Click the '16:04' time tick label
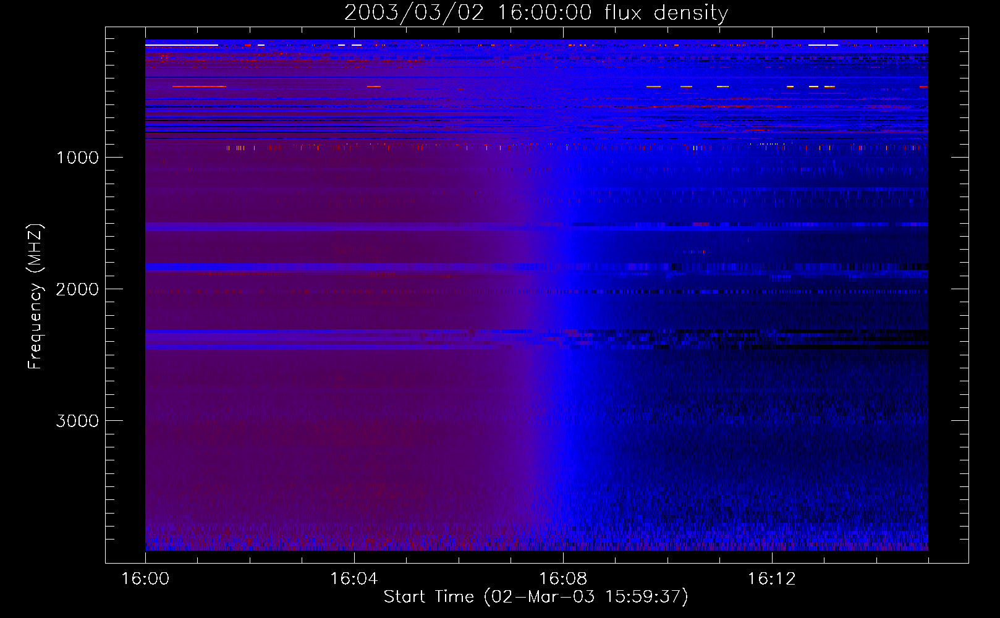This screenshot has width=1000, height=618. pyautogui.click(x=354, y=579)
